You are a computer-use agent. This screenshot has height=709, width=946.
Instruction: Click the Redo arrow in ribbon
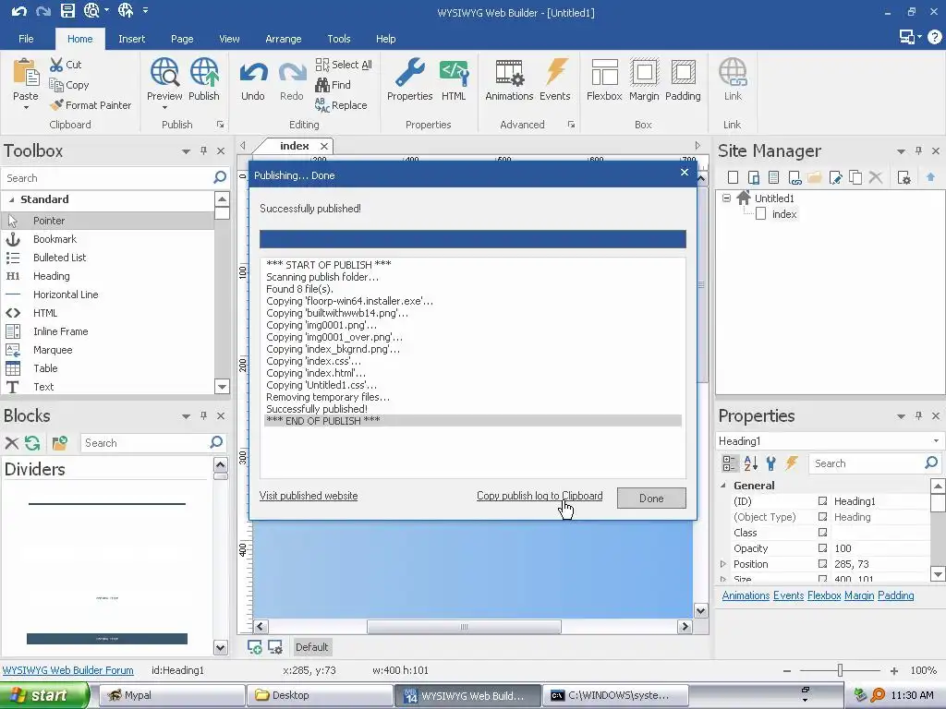292,73
